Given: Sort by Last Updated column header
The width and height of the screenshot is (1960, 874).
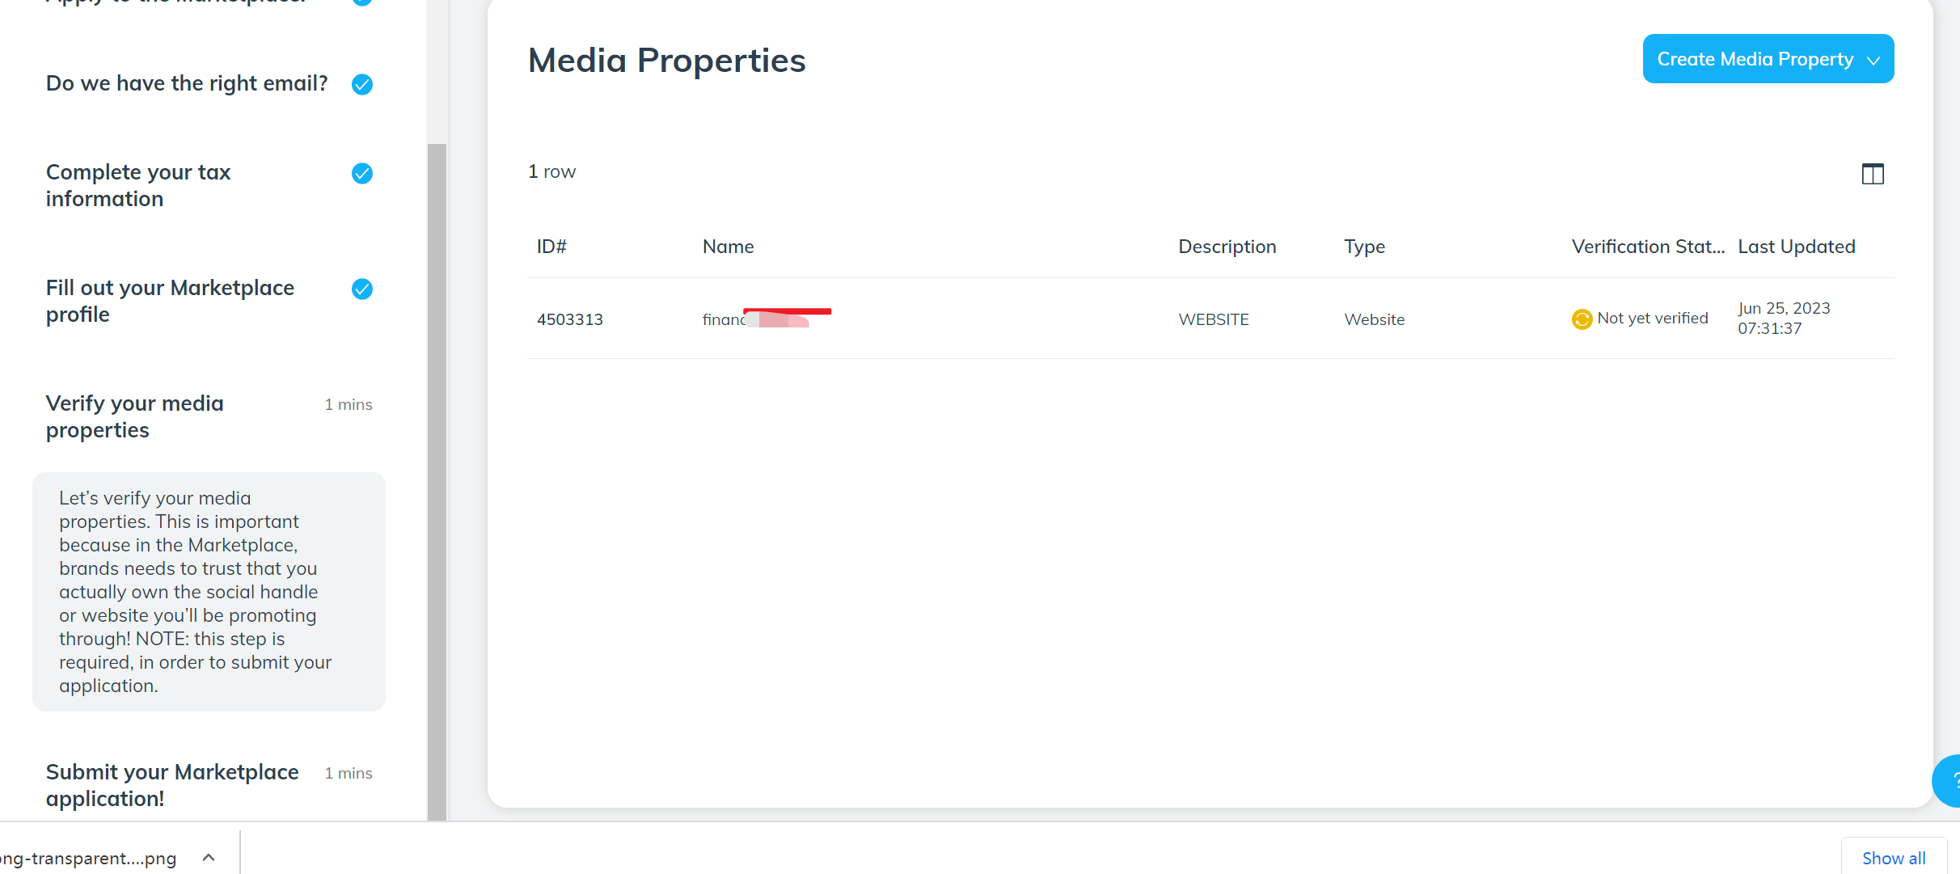Looking at the screenshot, I should click(x=1796, y=247).
